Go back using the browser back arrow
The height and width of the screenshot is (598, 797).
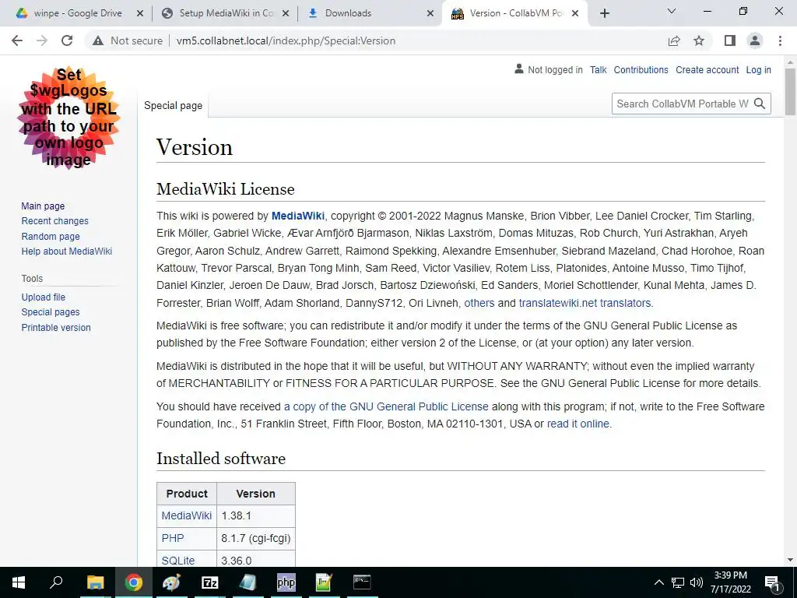coord(17,40)
